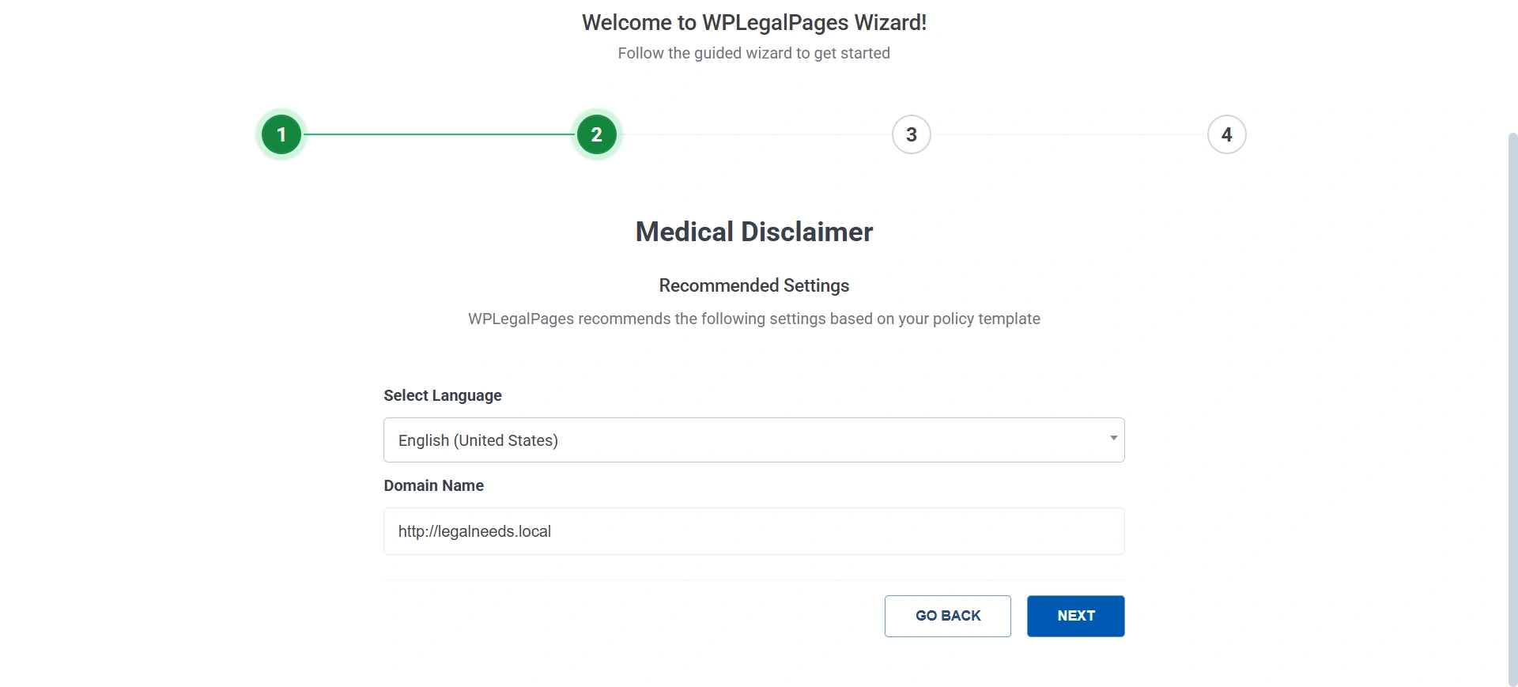Screen dimensions: 1518x687
Task: Select the http://legalneeds.local text
Action: [x=474, y=531]
